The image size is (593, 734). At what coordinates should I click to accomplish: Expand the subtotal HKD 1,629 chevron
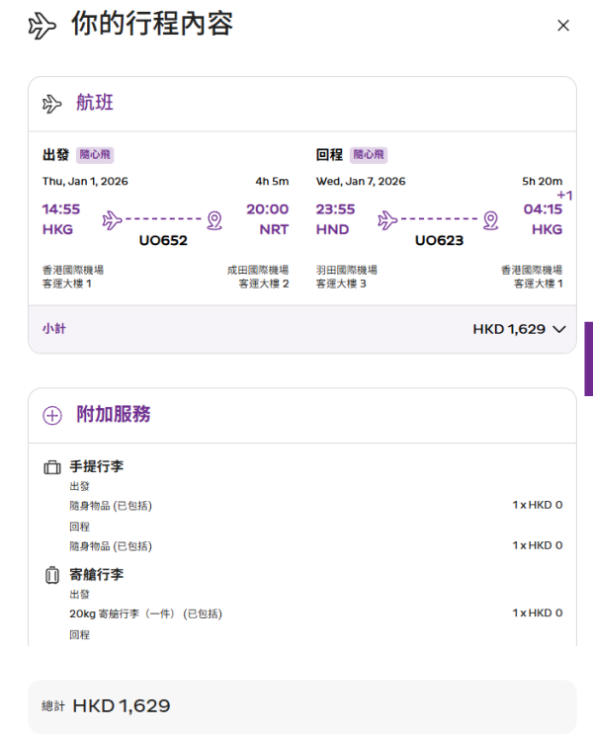coord(560,329)
